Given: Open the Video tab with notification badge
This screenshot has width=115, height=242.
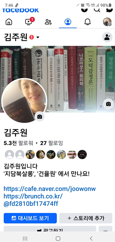Looking at the screenshot, I should coord(29,21).
